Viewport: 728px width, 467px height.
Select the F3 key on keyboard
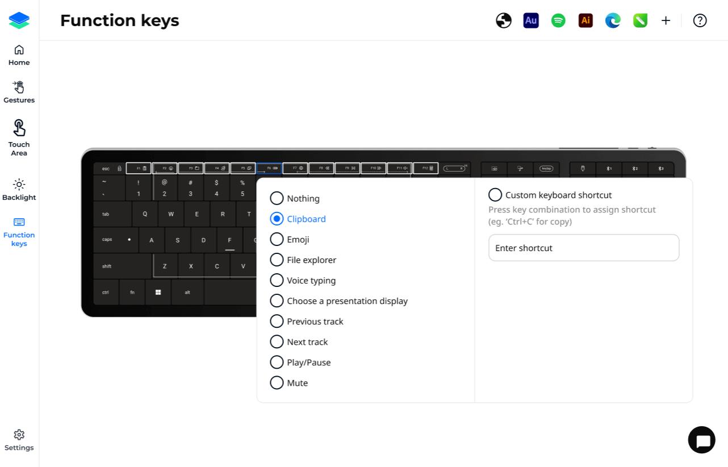[x=191, y=168]
